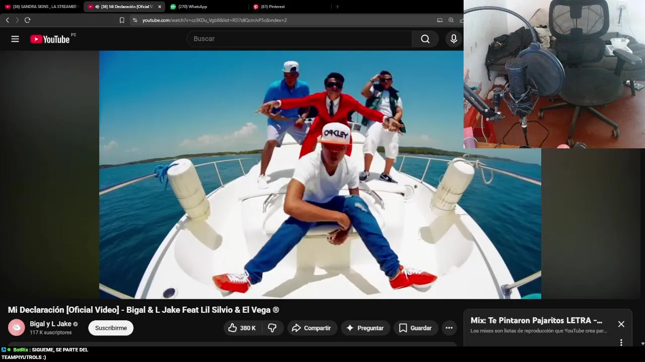Image resolution: width=645 pixels, height=362 pixels.
Task: Go to YouTube home via logo
Action: pos(50,39)
